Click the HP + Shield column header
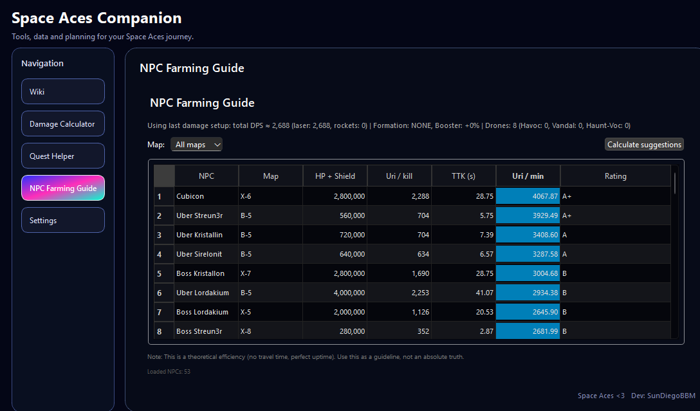Image resolution: width=700 pixels, height=411 pixels. pos(335,176)
